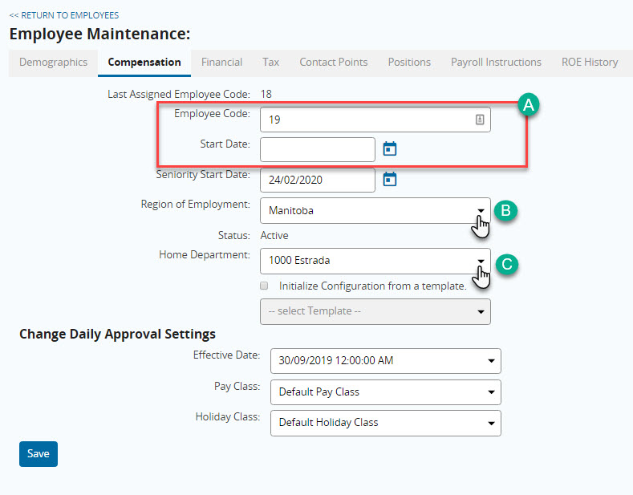Open Payroll Instructions tab
Viewport: 633px width, 495px height.
(x=496, y=63)
